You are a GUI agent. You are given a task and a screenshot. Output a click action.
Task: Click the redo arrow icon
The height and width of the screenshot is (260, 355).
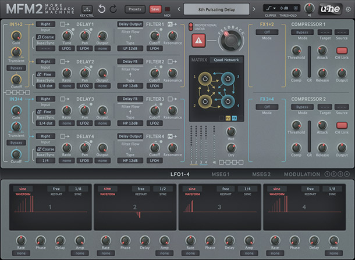(113, 9)
